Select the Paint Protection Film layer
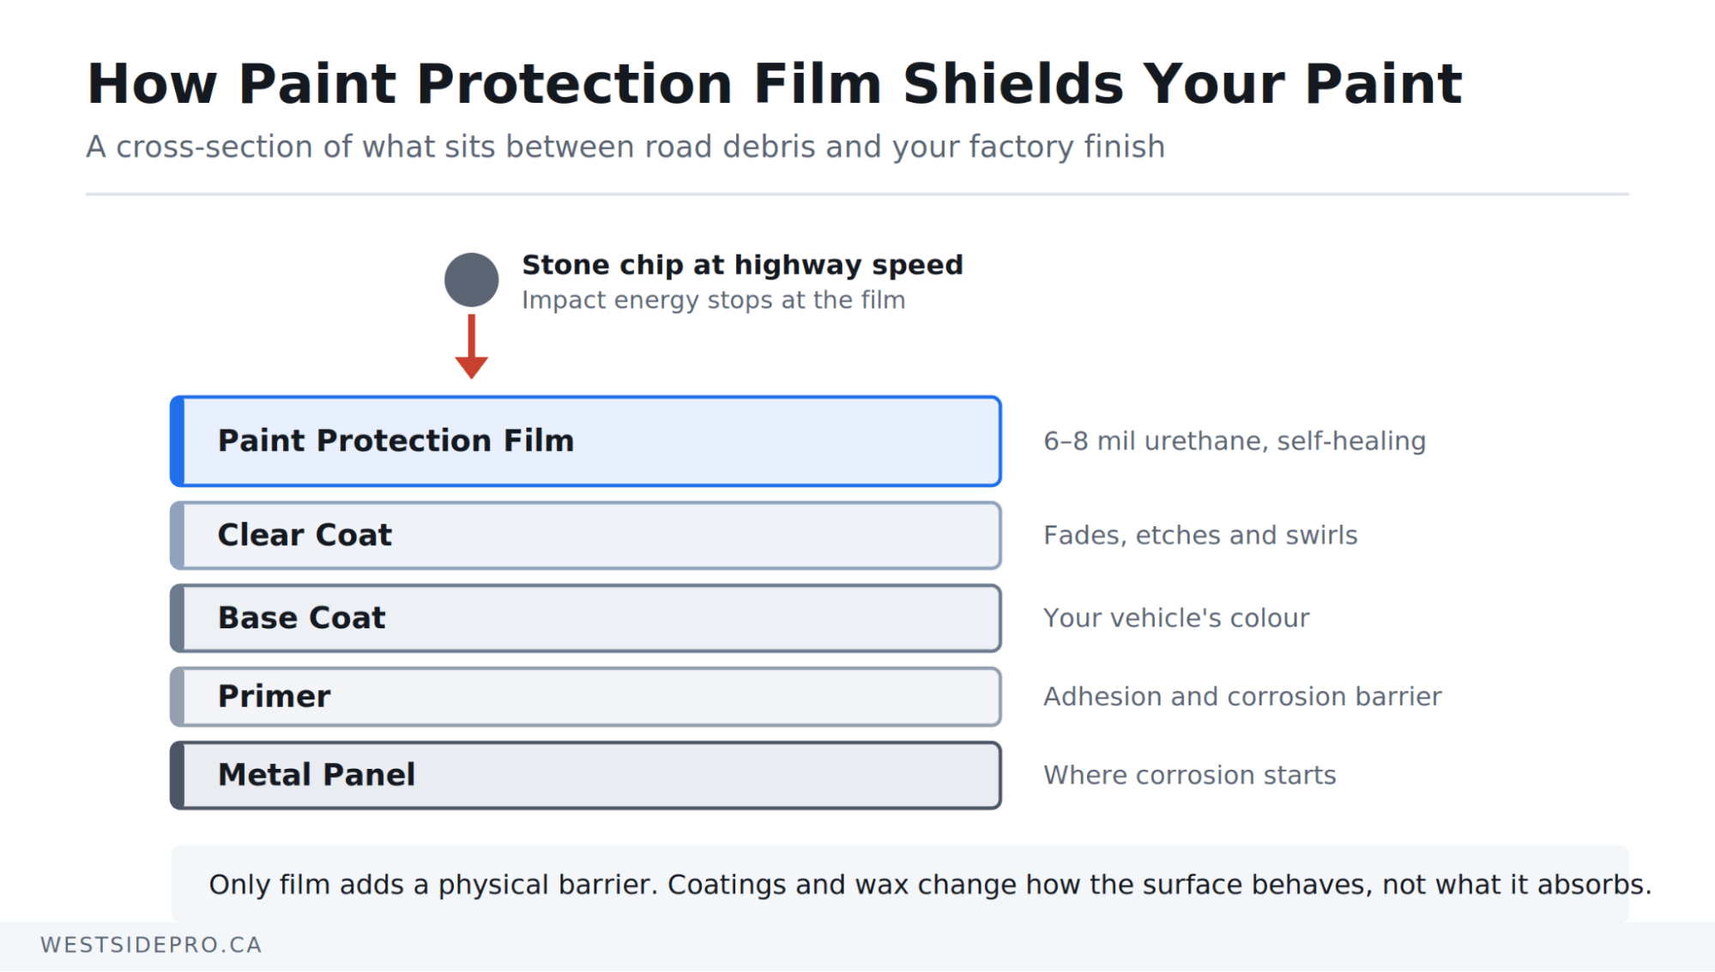This screenshot has height=972, width=1715. [586, 441]
